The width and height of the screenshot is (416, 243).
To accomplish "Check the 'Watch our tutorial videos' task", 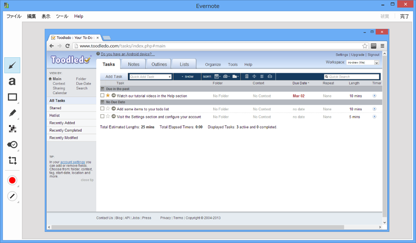I will click(x=102, y=95).
